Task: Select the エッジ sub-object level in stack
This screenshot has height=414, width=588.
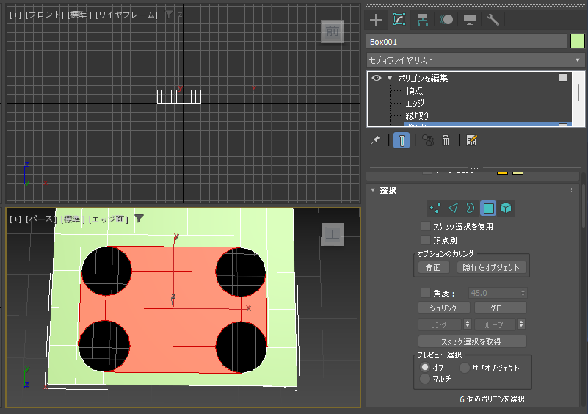Action: 415,103
